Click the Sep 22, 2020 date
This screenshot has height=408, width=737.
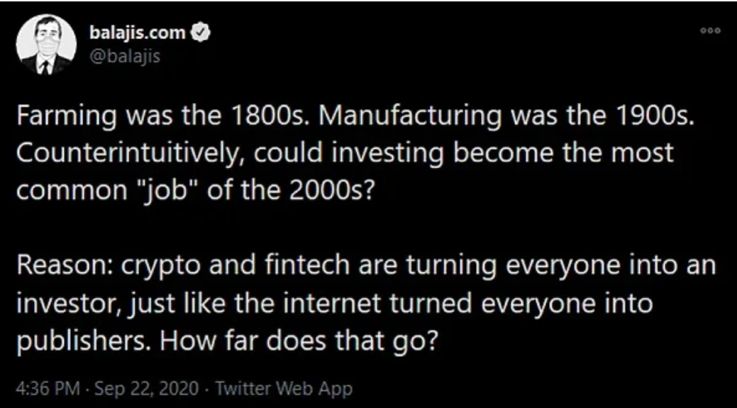[x=147, y=389]
